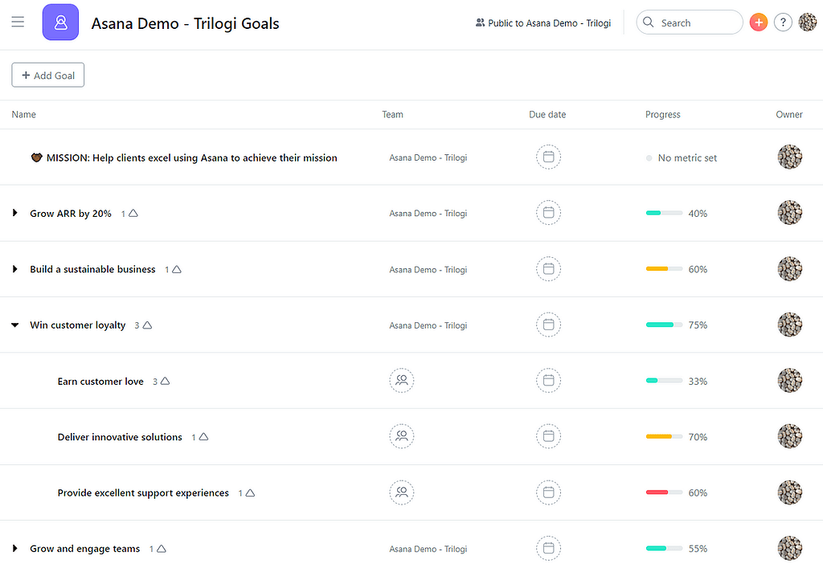Open the profile avatar in top bar
This screenshot has height=572, width=823.
807,22
